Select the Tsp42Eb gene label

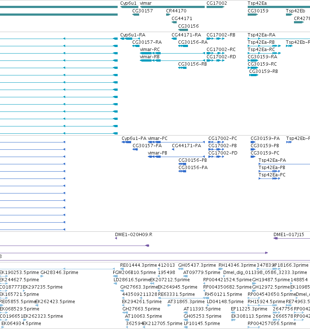pos(295,11)
